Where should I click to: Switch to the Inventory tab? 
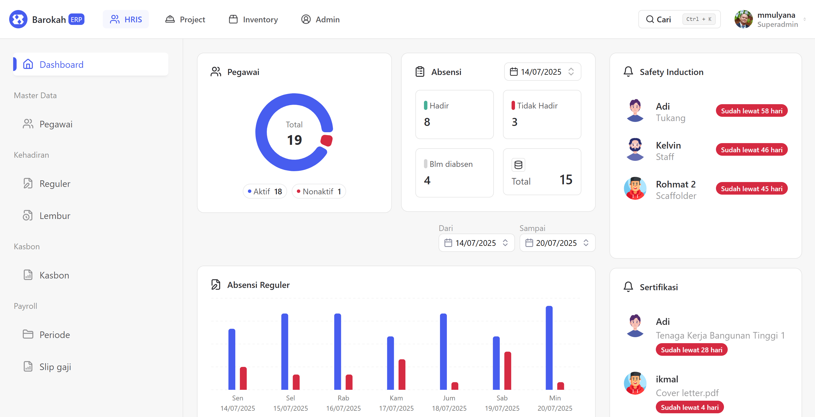click(x=253, y=19)
